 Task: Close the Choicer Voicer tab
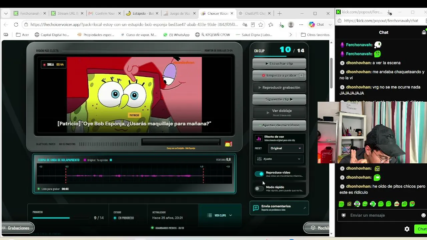click(232, 13)
